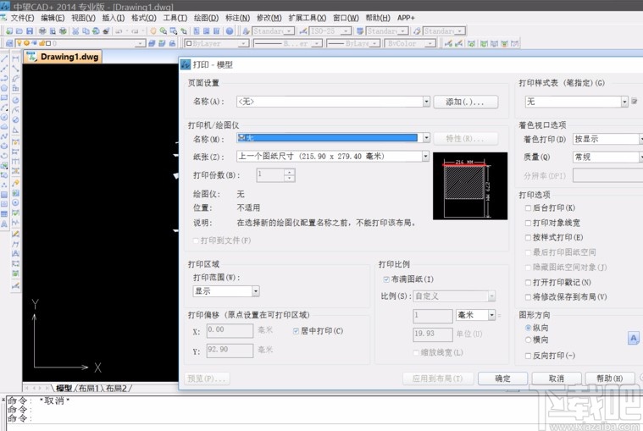Click the Drawing1.dwg document tab
643x431 pixels.
pos(63,57)
